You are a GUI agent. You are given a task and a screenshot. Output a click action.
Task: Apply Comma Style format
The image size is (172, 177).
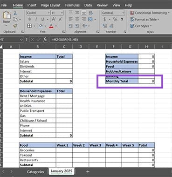pos(122,19)
